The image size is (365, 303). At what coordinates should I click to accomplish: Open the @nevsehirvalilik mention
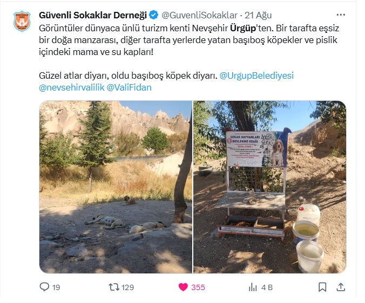click(x=72, y=87)
